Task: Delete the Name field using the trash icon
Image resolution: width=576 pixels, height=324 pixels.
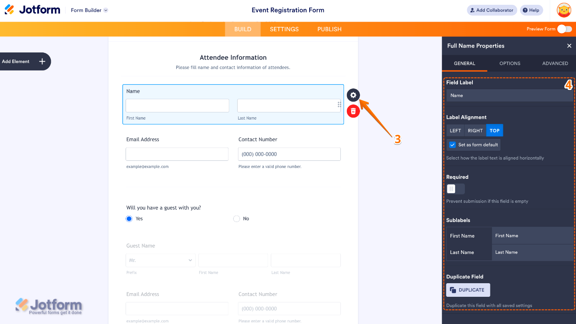Action: tap(353, 111)
